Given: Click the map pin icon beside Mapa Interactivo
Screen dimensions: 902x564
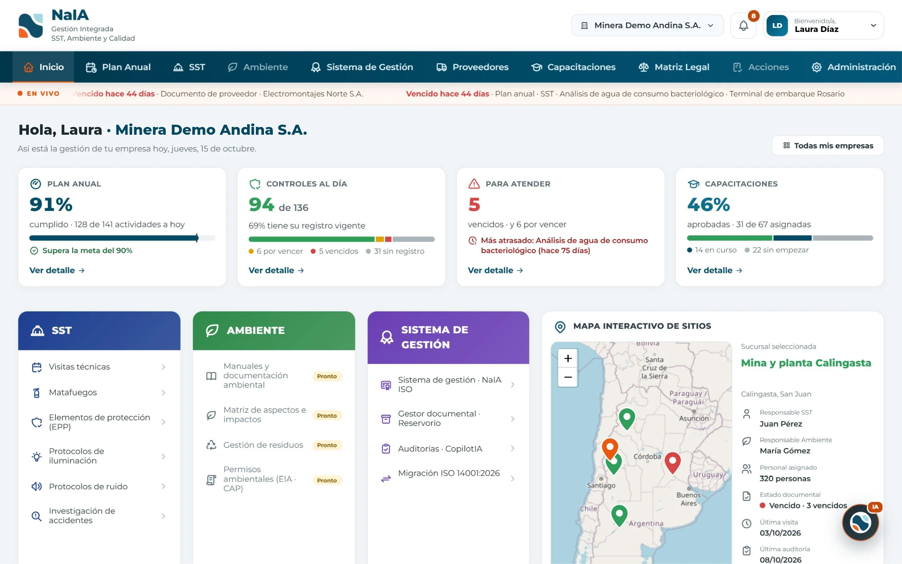Looking at the screenshot, I should click(560, 327).
